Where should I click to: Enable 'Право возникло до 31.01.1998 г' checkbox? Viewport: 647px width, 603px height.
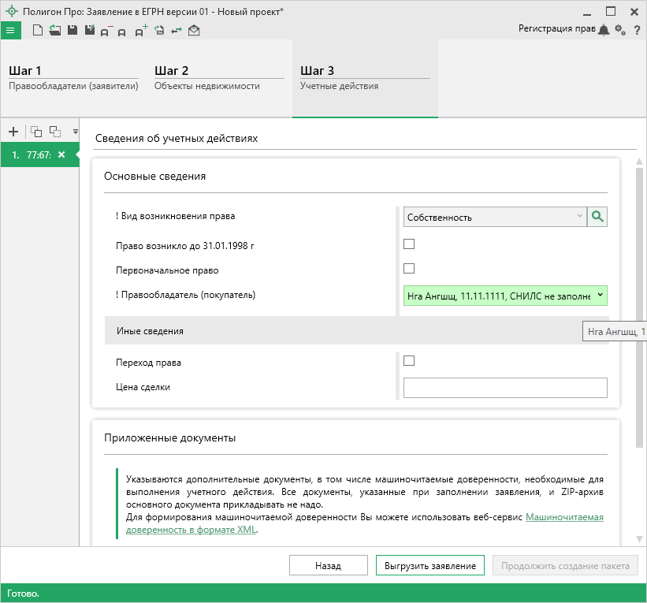(409, 244)
